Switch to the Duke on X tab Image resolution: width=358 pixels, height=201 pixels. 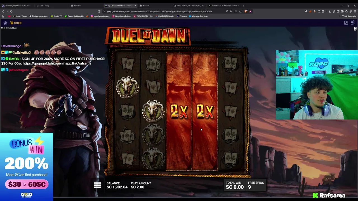(189, 6)
